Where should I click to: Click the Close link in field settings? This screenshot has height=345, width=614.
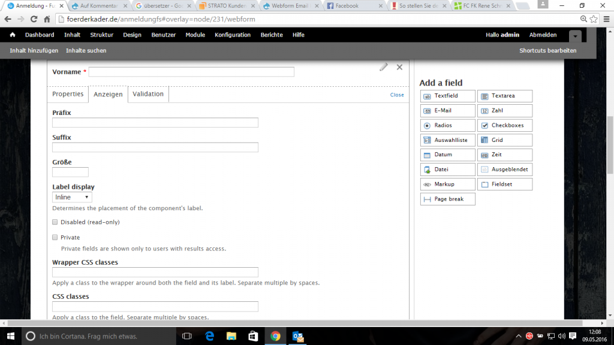[x=397, y=95]
